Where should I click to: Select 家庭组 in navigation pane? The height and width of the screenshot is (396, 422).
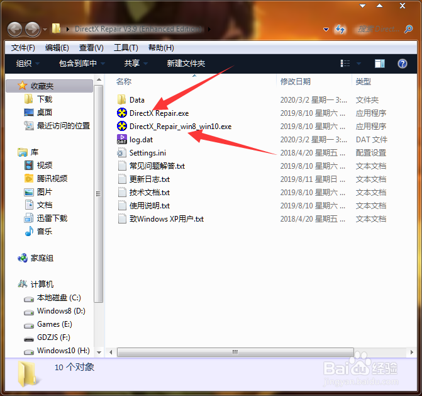click(42, 258)
